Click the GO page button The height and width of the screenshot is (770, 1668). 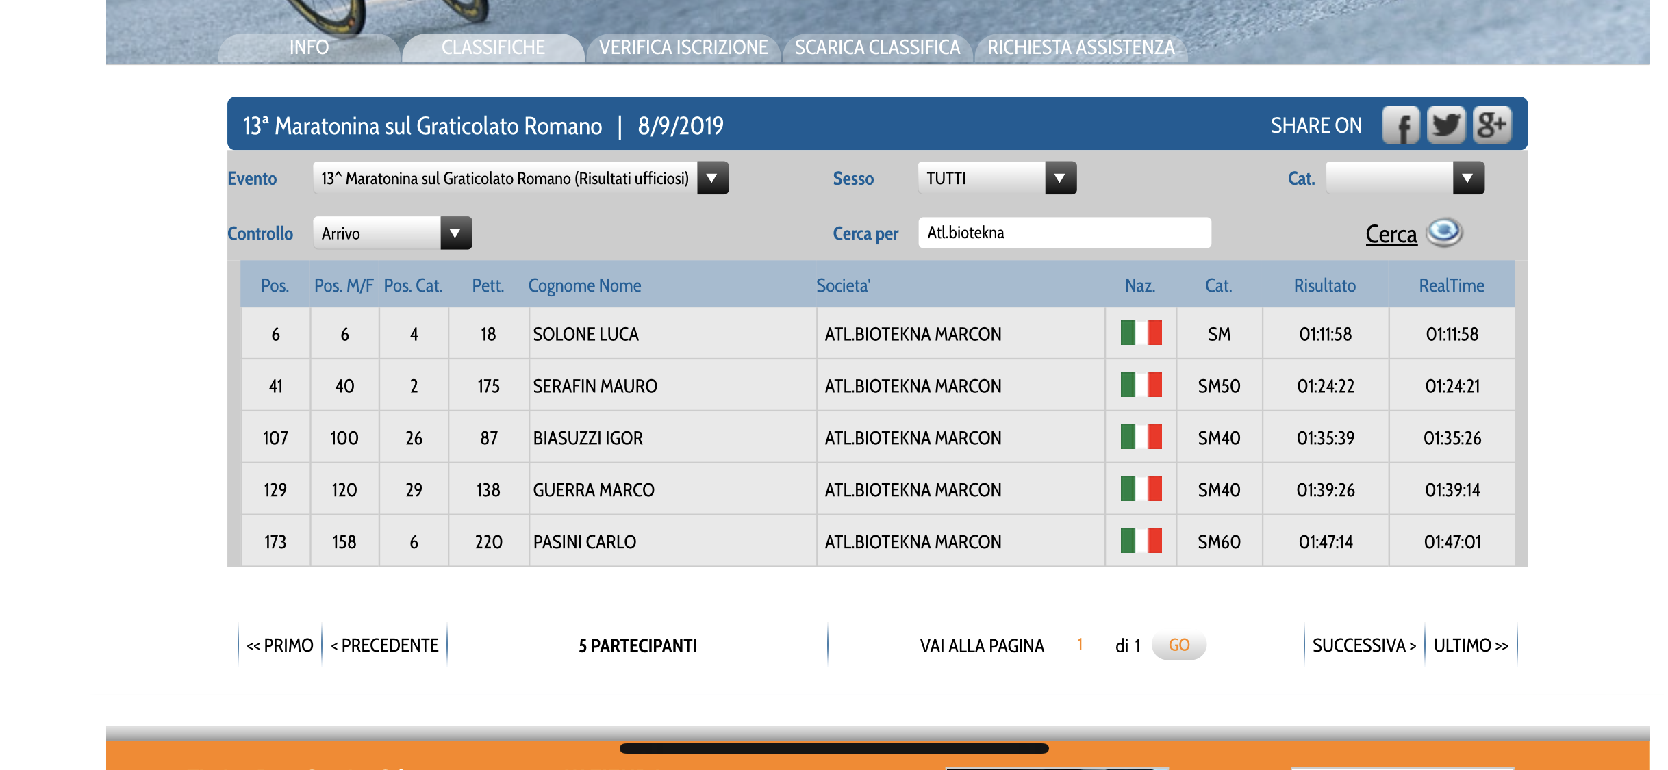point(1178,645)
